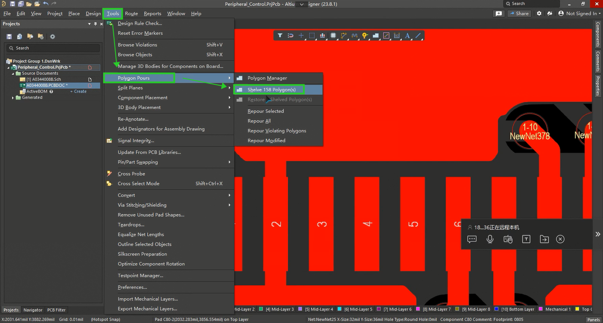Choose Shelve 158 Polygon(s)
Screen dimensions: 603x323
pyautogui.click(x=271, y=90)
